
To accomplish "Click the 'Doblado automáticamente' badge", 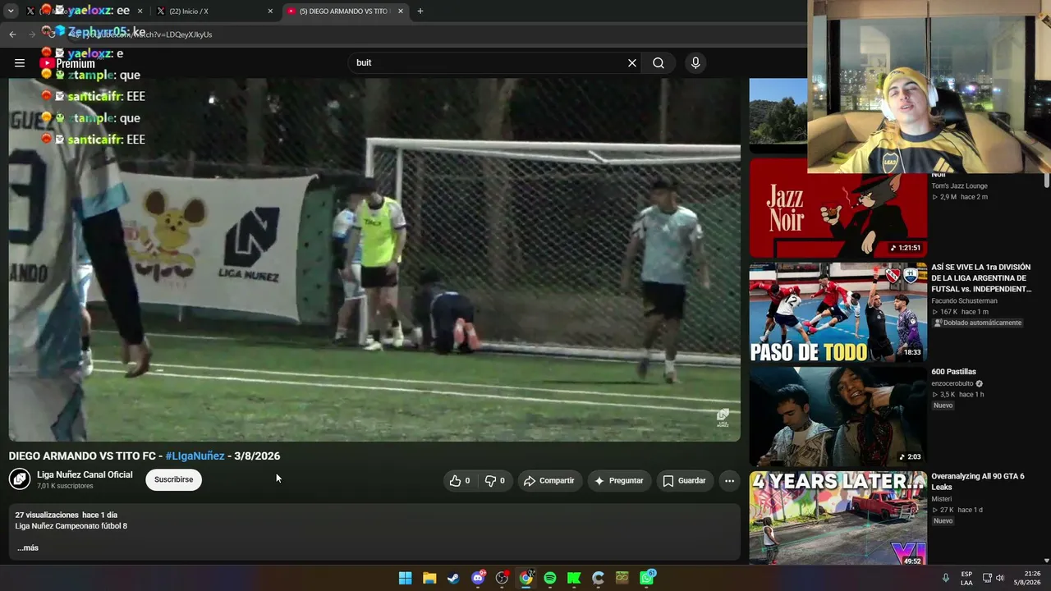I will [978, 323].
